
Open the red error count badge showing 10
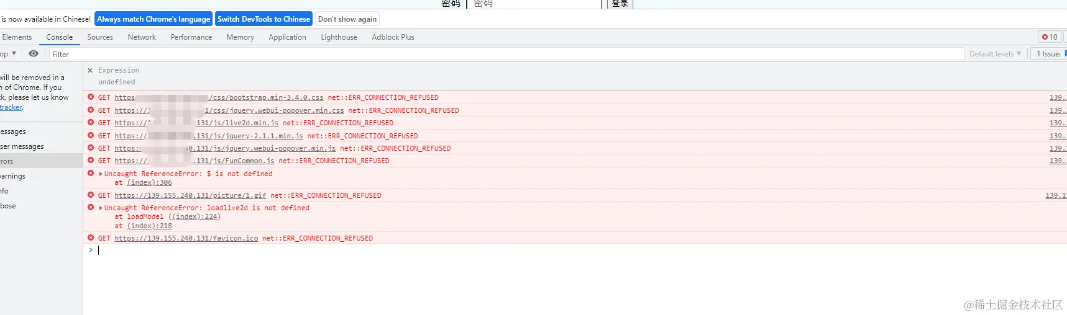pos(1050,37)
